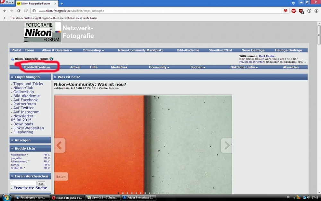Switch to Posteingang taskbar window

point(31,198)
